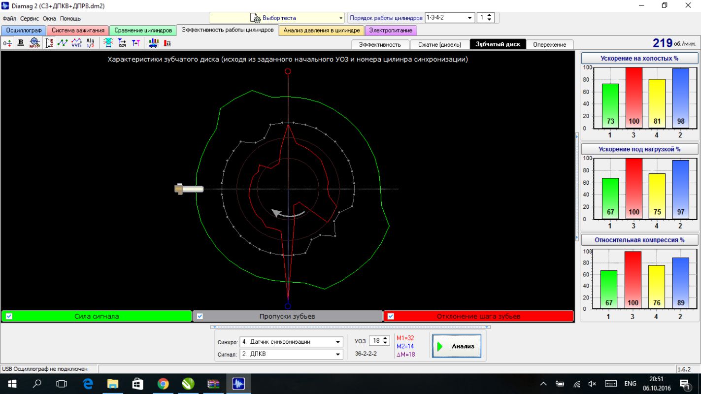Image resolution: width=701 pixels, height=394 pixels.
Task: Open the Опережение sub-tab
Action: 550,44
